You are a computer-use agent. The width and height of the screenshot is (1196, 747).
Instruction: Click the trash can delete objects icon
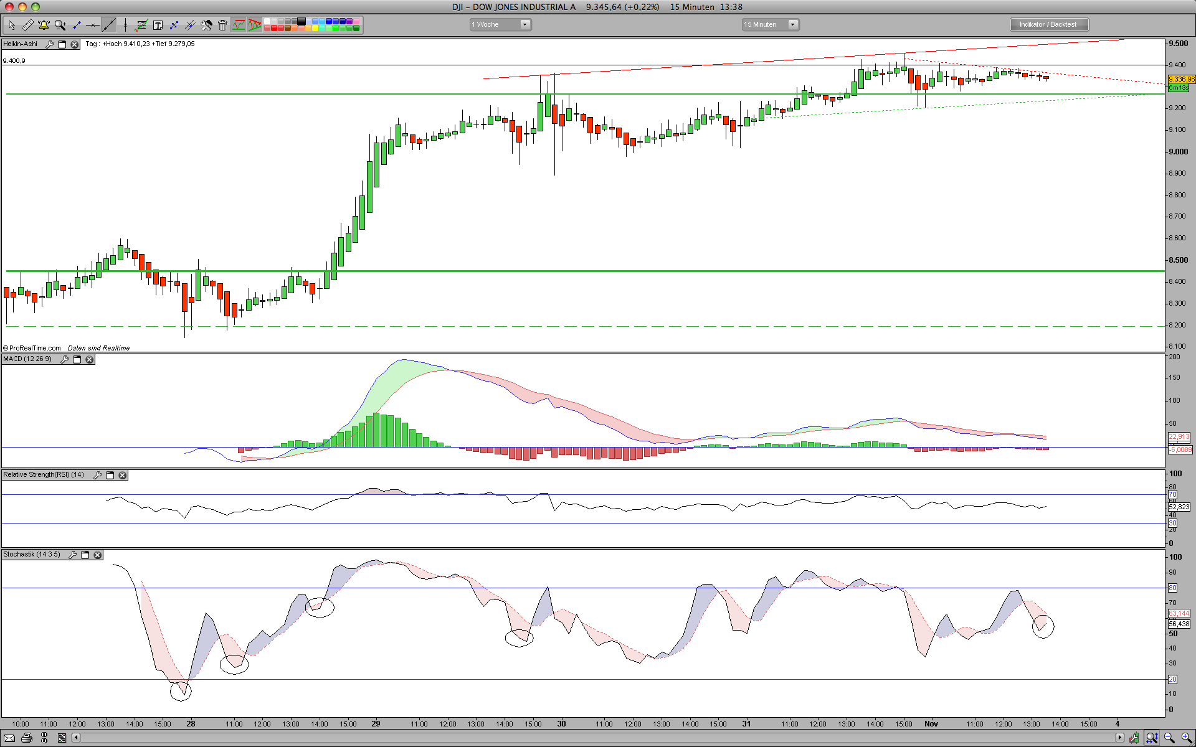222,25
